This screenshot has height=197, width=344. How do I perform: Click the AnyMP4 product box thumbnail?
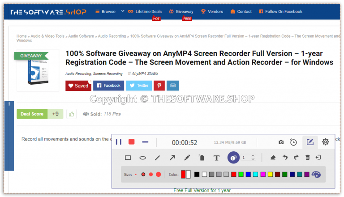click(x=38, y=72)
